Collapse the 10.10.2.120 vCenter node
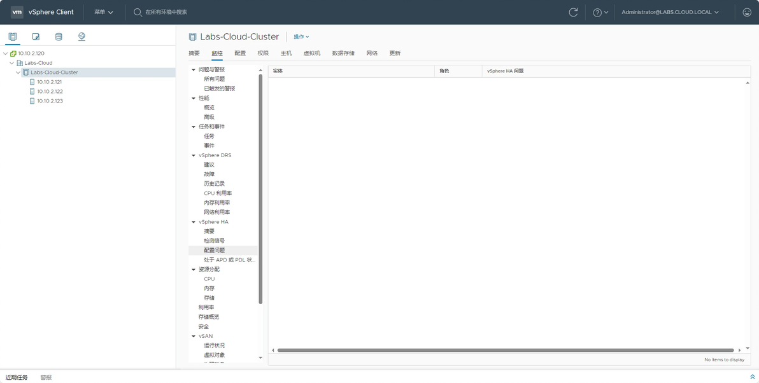The width and height of the screenshot is (759, 383). (5, 53)
